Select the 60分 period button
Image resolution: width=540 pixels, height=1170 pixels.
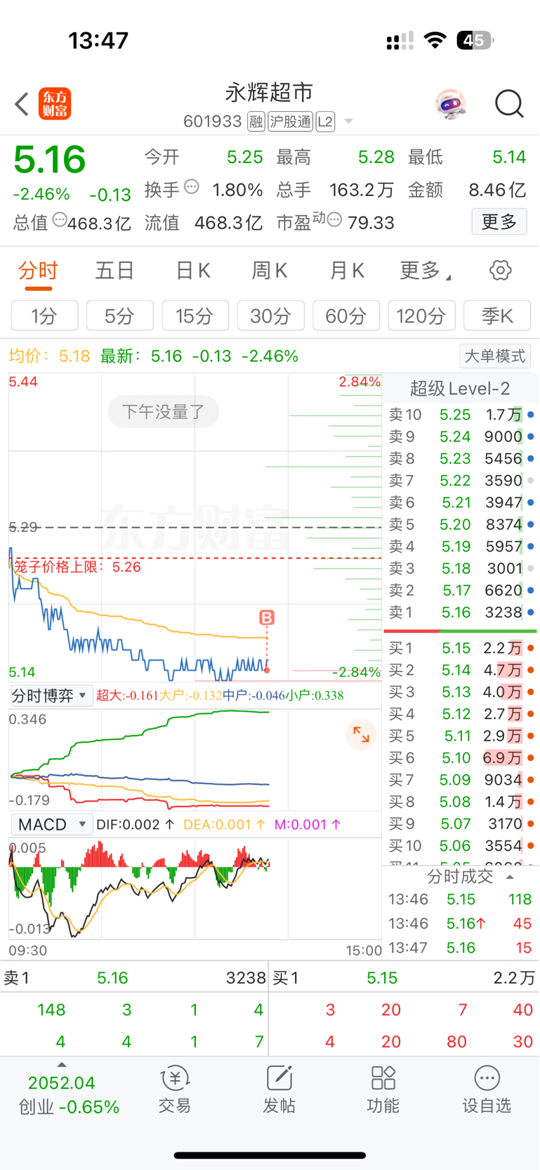[346, 316]
